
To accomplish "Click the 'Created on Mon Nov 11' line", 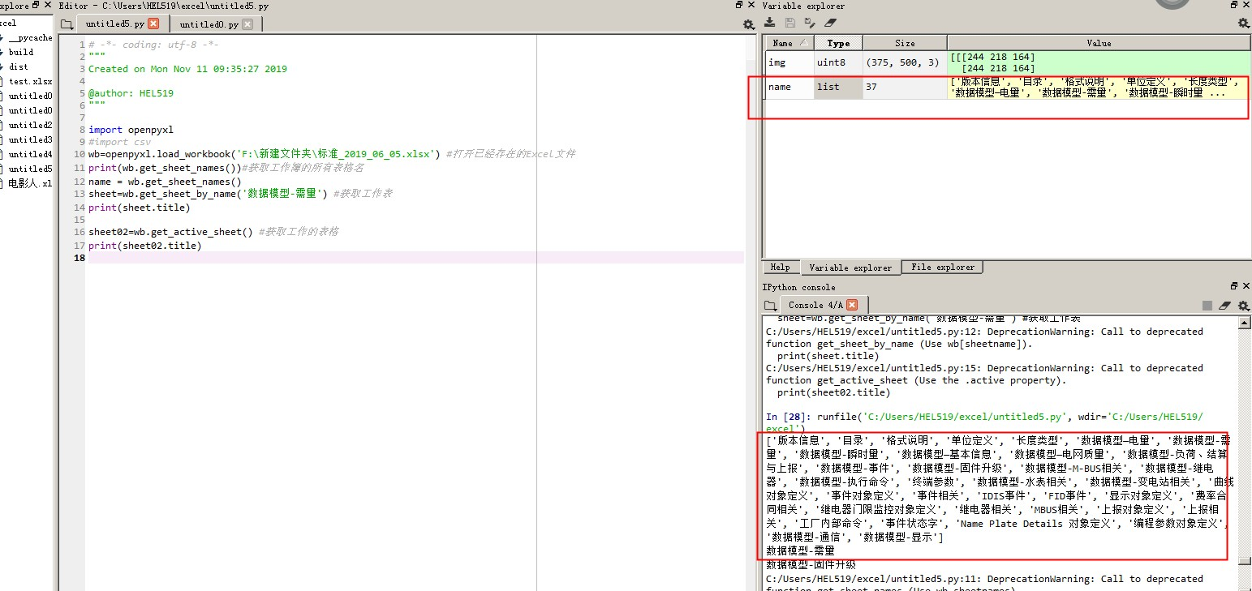I will [187, 69].
